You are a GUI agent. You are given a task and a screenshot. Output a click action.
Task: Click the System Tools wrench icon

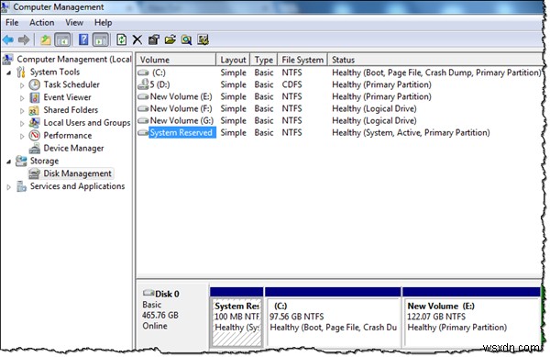21,73
